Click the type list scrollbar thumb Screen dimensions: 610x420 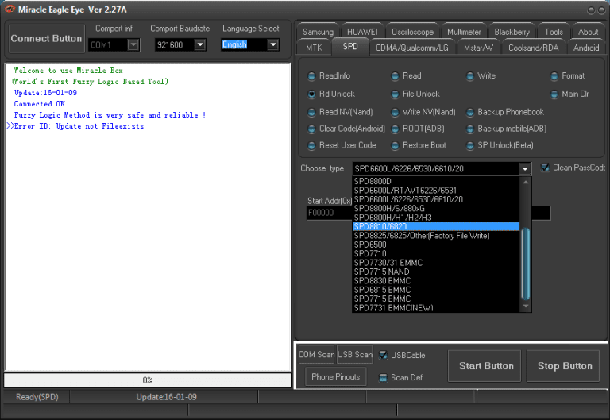[x=526, y=264]
